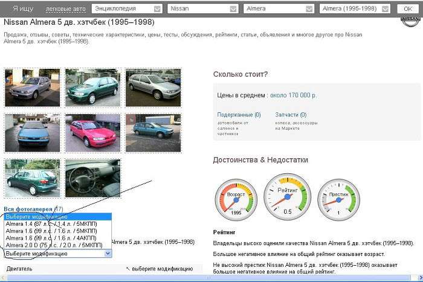423x282 pixels.
Task: Click the 'Престиж' gauge dial
Action: pyautogui.click(x=339, y=200)
